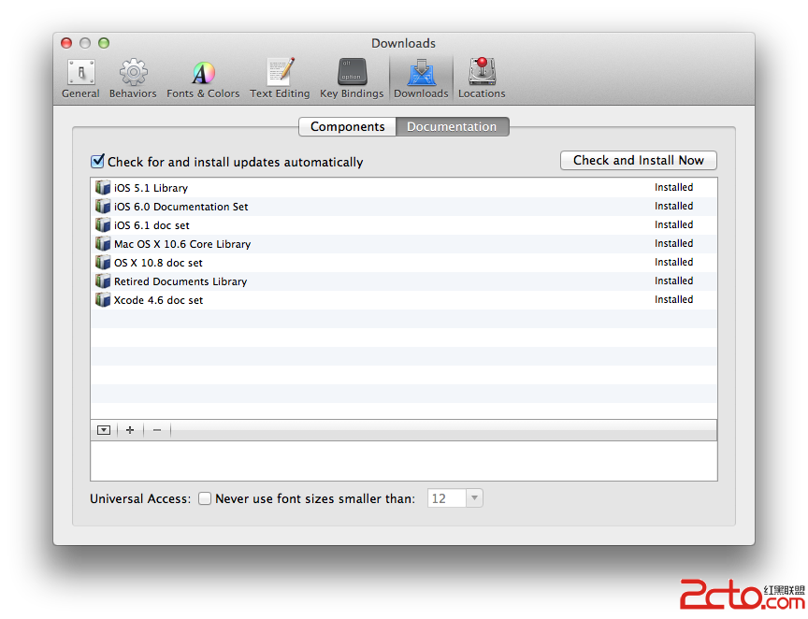This screenshot has width=808, height=619.
Task: Zoom the Downloads window with green button
Action: pyautogui.click(x=104, y=43)
